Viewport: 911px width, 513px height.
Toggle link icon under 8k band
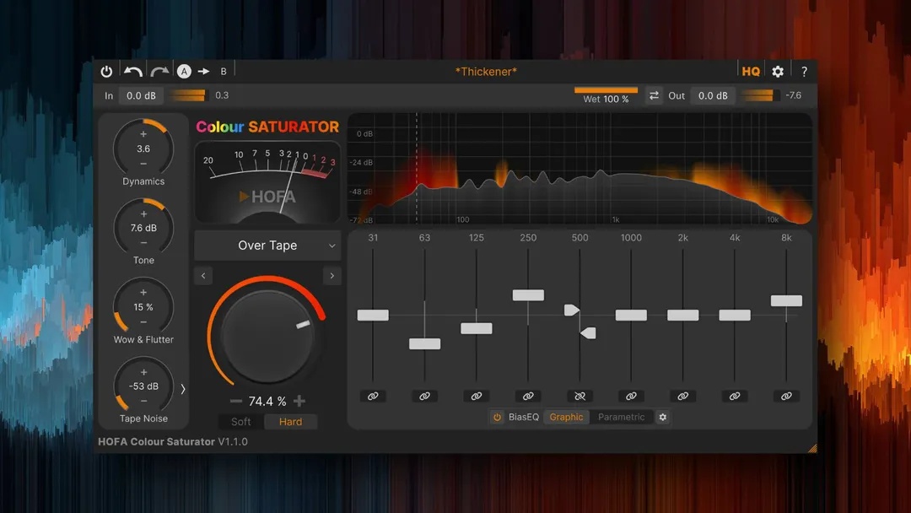[786, 397]
